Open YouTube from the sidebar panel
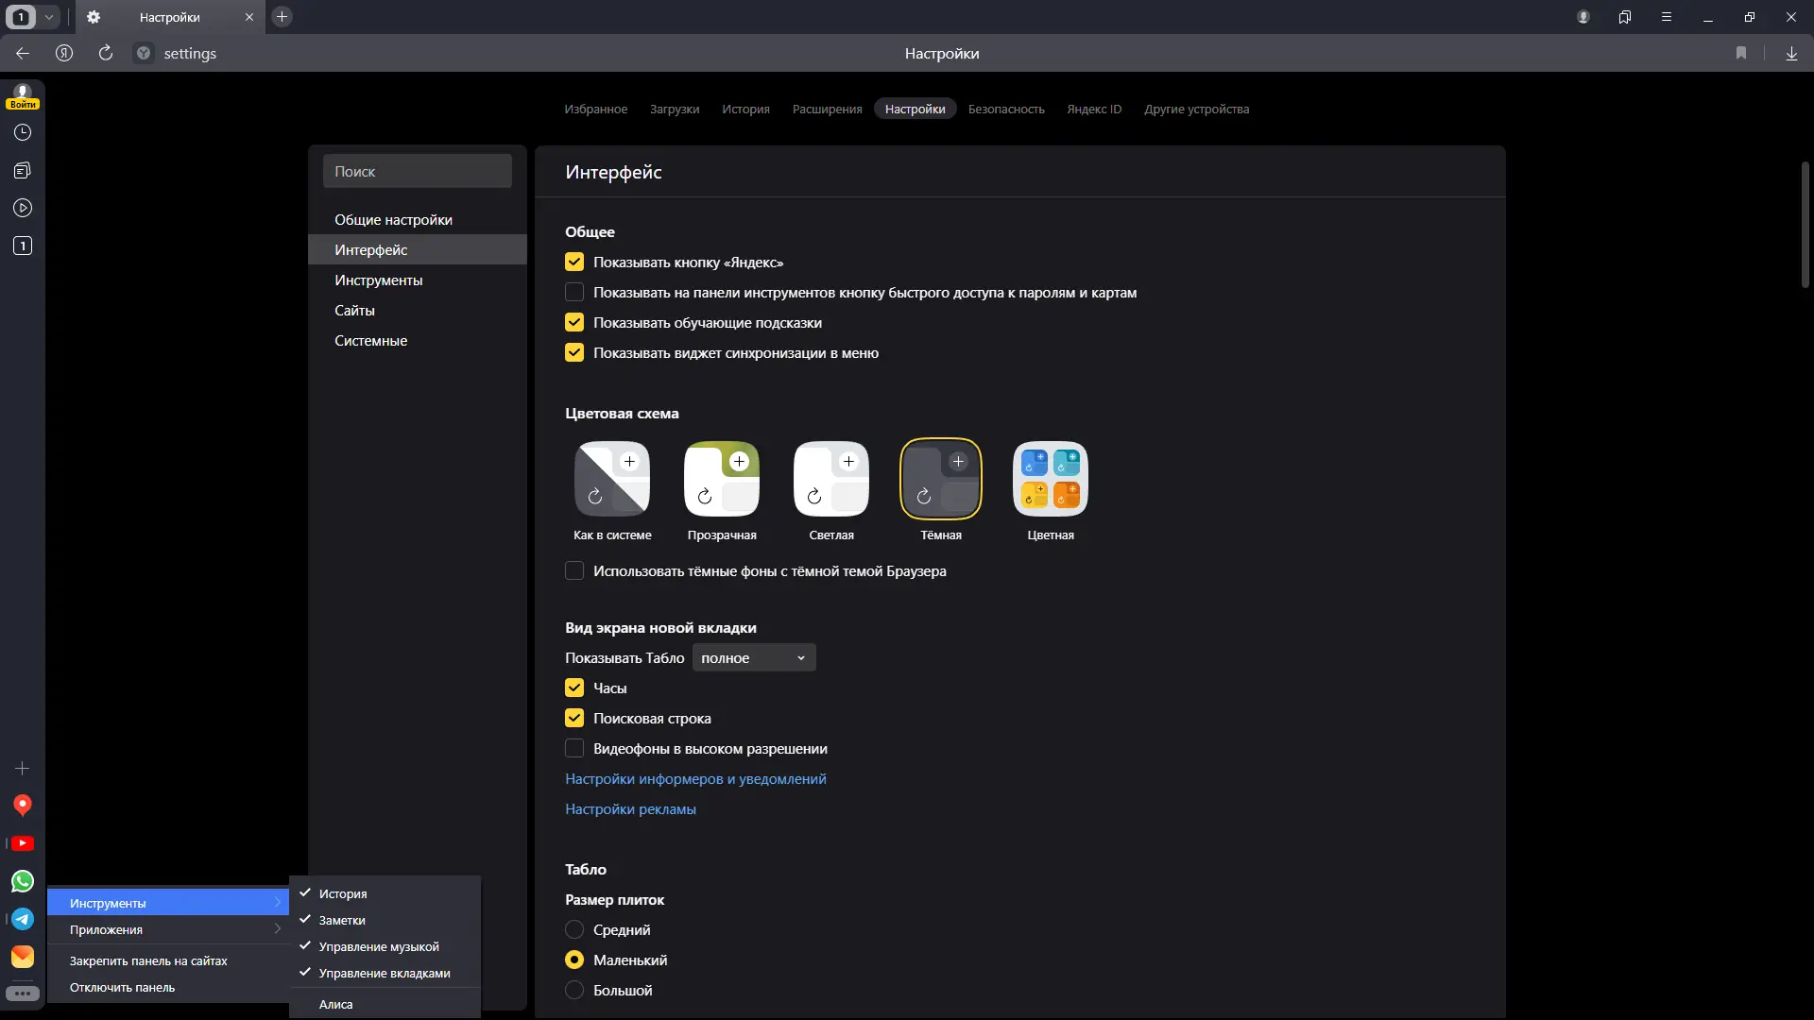Screen dimensions: 1814x1020 click(23, 843)
